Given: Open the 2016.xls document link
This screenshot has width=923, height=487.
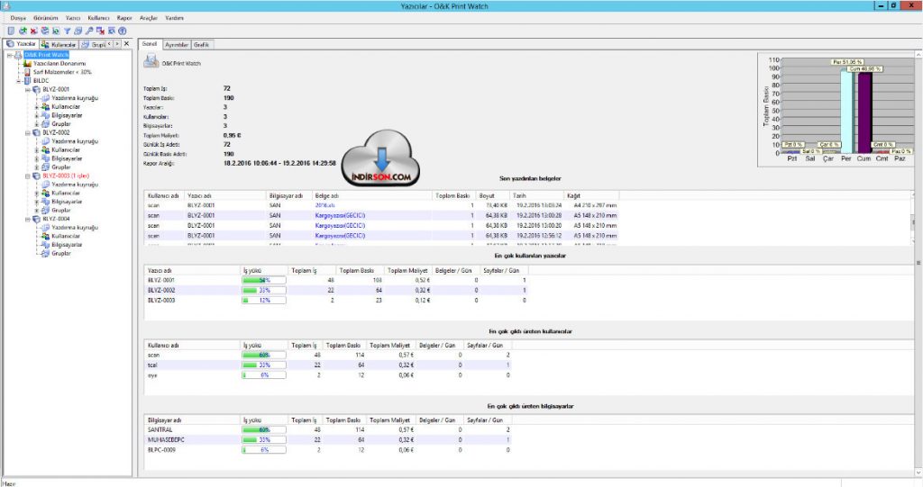Looking at the screenshot, I should point(324,205).
